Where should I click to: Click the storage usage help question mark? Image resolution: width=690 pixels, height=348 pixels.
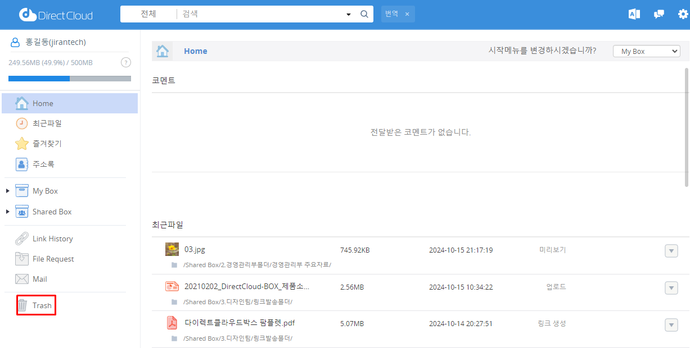(x=126, y=62)
